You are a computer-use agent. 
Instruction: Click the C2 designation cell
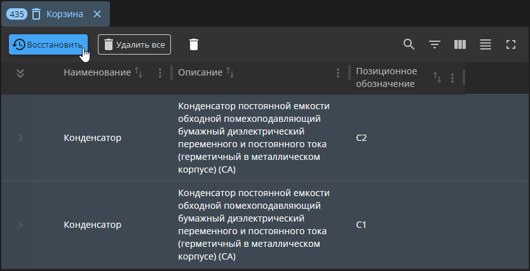tap(362, 138)
